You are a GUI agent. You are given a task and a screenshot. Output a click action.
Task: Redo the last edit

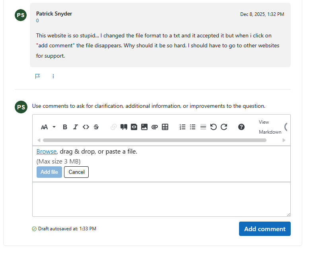click(x=224, y=127)
